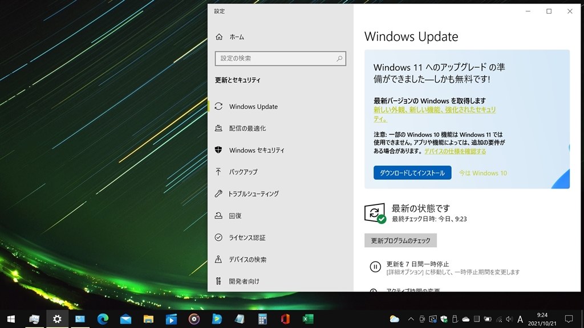Click the USB device tray icon
The image size is (584, 328).
(x=455, y=319)
